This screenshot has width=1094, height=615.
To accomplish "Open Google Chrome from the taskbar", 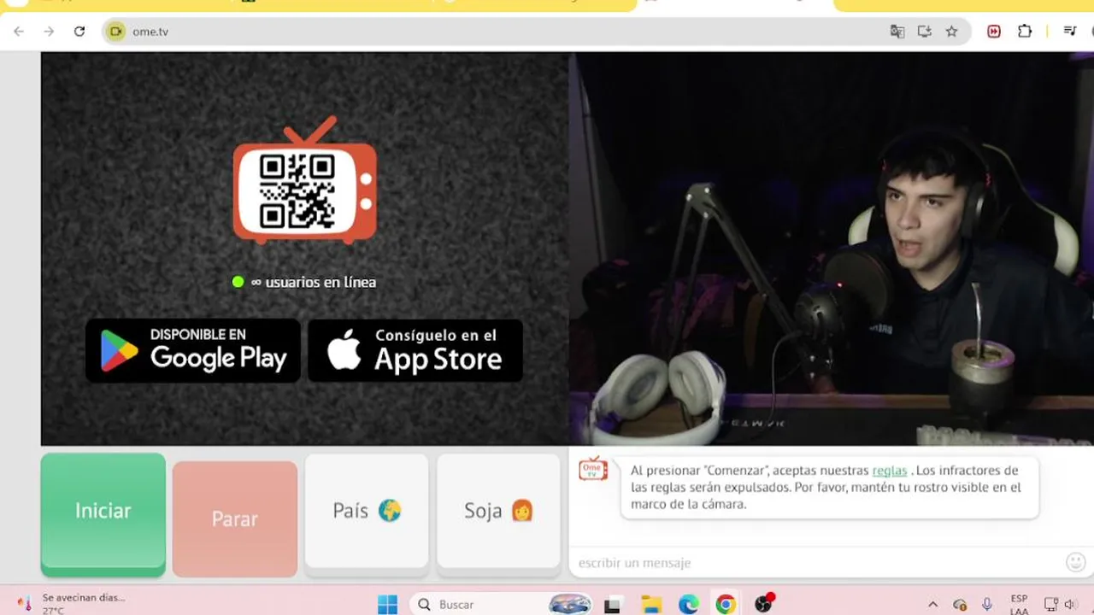I will coord(726,605).
